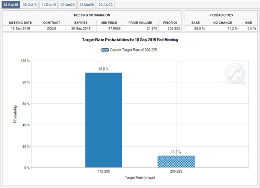Click the Target Rate Probabilities chart title
This screenshot has height=188, width=260.
click(130, 40)
